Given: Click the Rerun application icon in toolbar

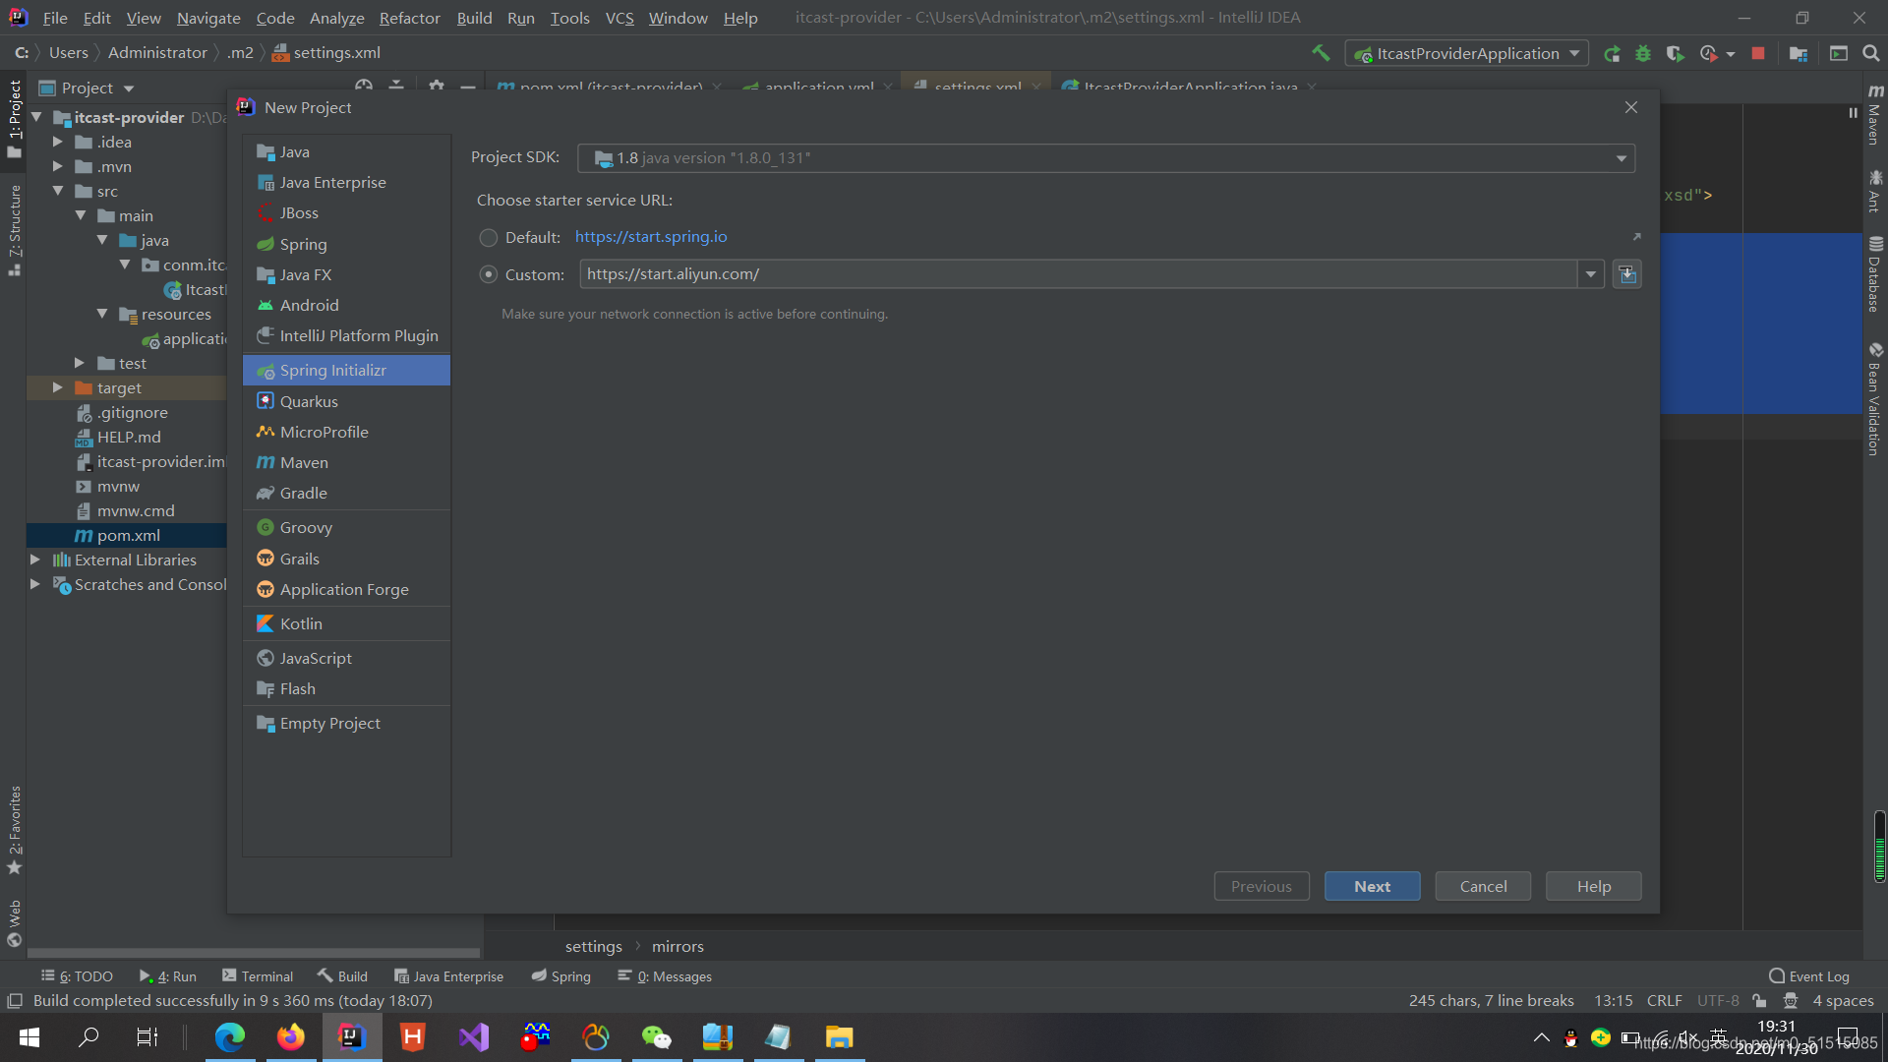Looking at the screenshot, I should [1612, 54].
